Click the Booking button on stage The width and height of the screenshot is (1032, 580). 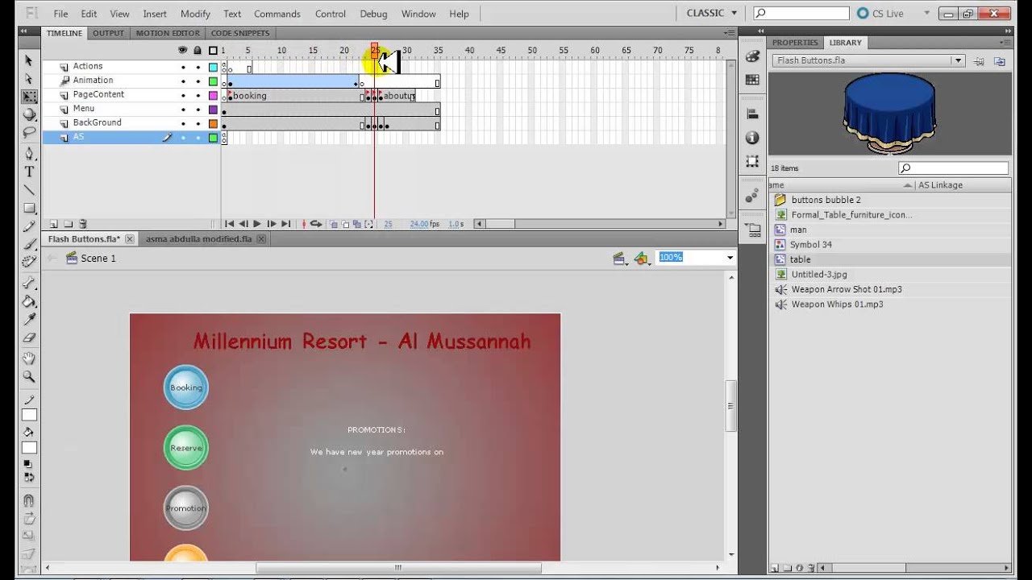click(x=186, y=387)
